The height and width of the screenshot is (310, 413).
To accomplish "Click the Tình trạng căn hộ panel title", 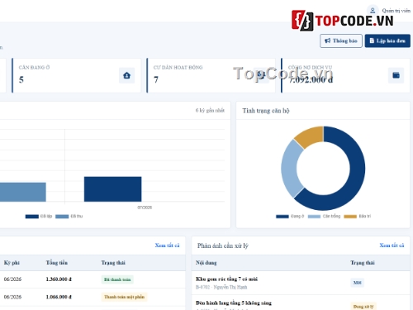I will click(266, 111).
